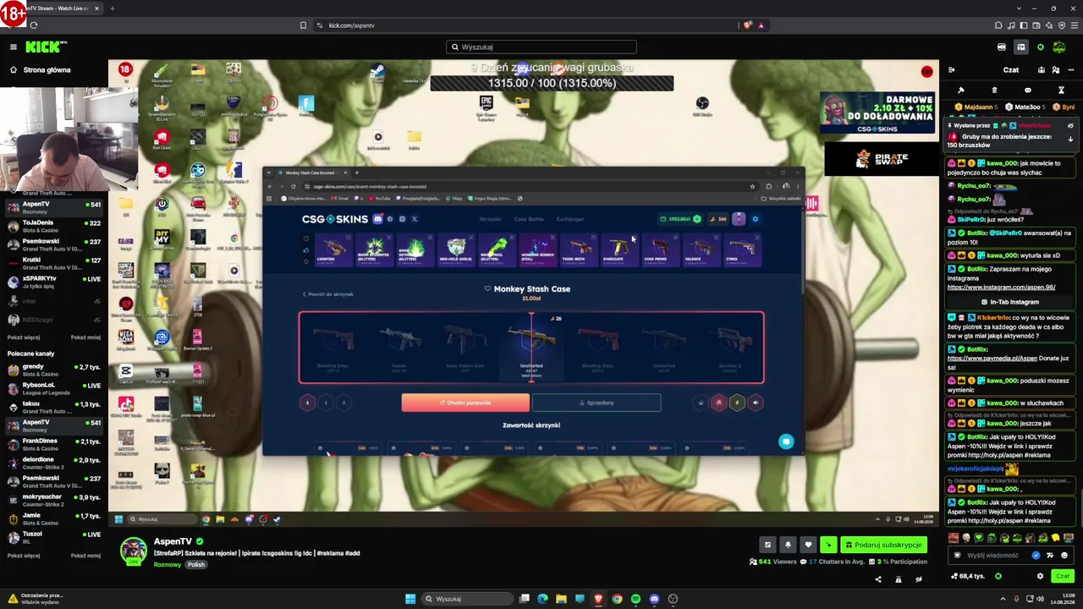Screen dimensions: 1083x609
Task: Open the Instagram link in chat
Action: pos(1002,288)
